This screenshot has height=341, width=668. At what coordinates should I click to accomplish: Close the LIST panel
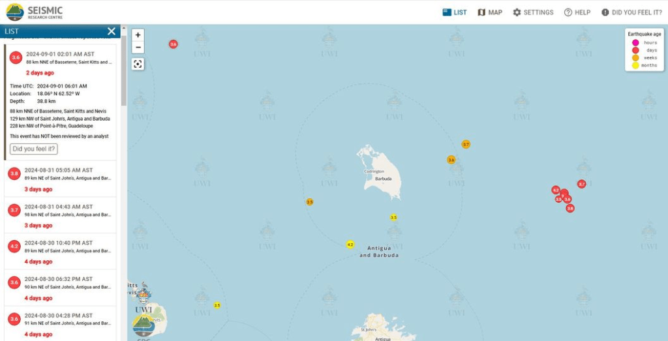[112, 31]
